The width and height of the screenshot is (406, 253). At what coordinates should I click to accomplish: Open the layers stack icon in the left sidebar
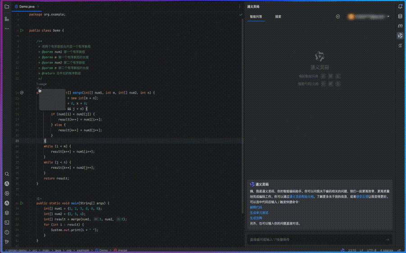(x=7, y=213)
